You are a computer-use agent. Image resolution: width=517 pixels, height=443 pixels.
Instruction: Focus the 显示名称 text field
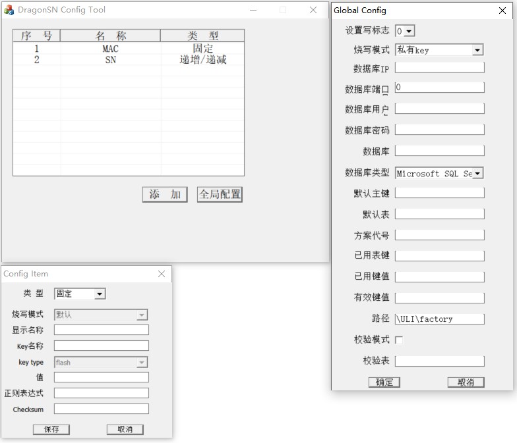pyautogui.click(x=102, y=330)
